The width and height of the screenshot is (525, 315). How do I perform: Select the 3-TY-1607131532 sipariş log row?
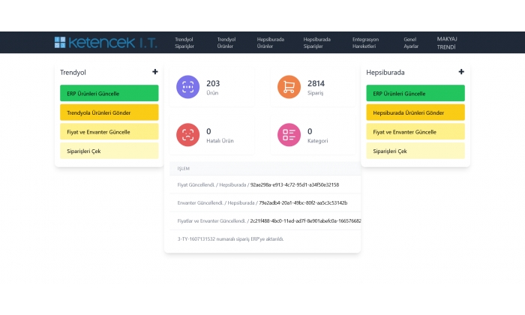(265, 239)
